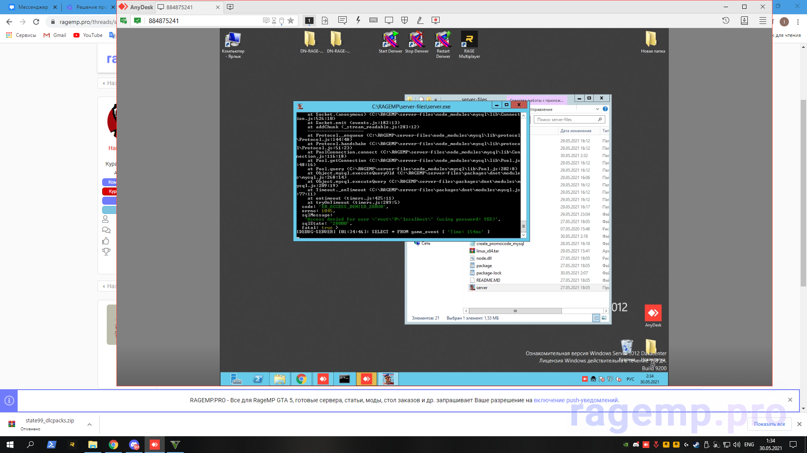Open RAGE Multiplayer shortcut on remote desktop

click(469, 44)
